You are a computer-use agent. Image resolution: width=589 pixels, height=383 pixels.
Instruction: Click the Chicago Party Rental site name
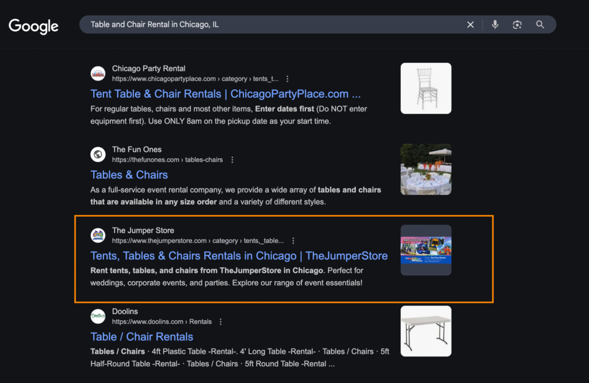pos(149,68)
